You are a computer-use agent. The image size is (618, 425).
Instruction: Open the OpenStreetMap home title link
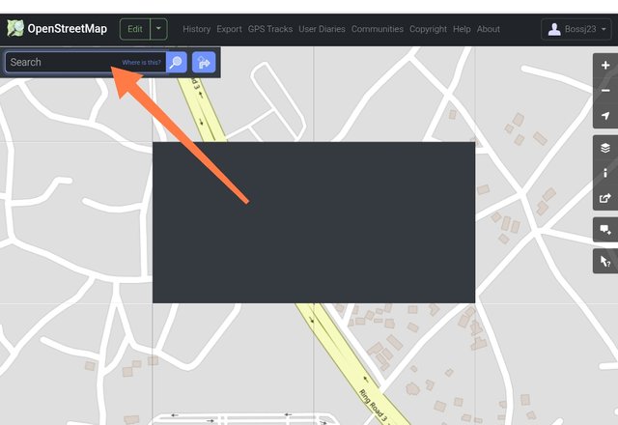pos(67,29)
